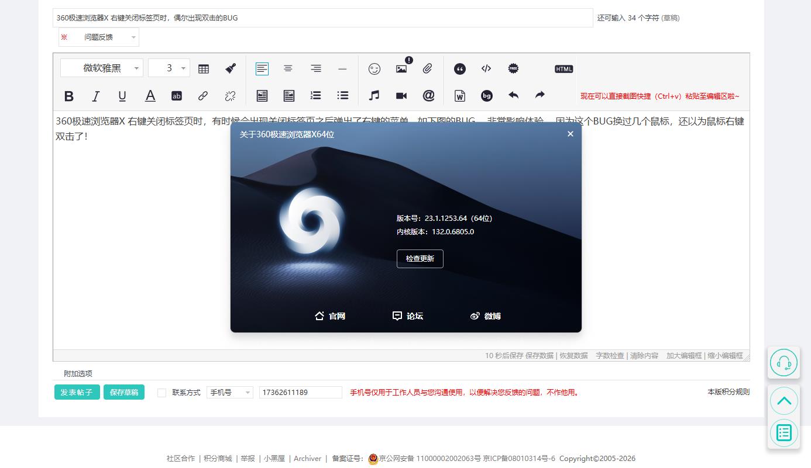
Task: Click the 保存草稿 button
Action: [124, 392]
